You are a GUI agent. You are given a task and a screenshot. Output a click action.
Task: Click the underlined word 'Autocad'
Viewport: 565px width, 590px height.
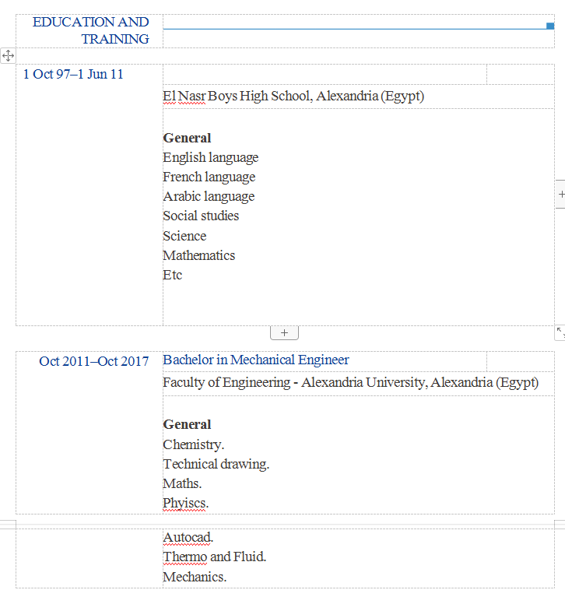click(x=188, y=538)
